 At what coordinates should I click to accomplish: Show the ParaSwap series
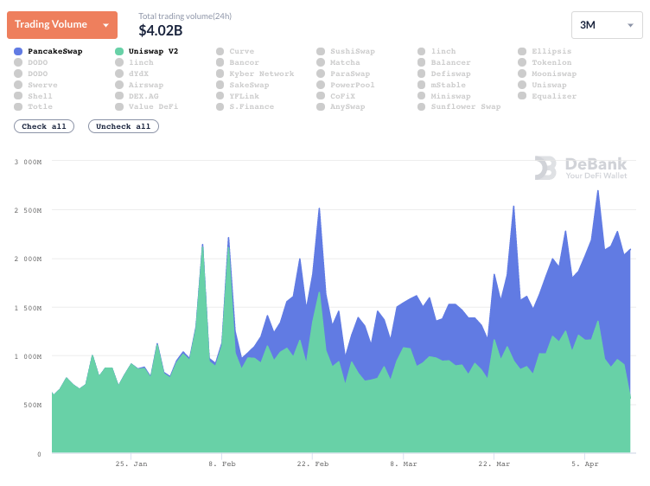click(343, 74)
